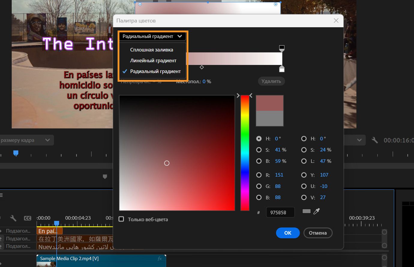The width and height of the screenshot is (414, 267).
Task: Select the 'En paí...' subtitle clip
Action: pos(49,231)
